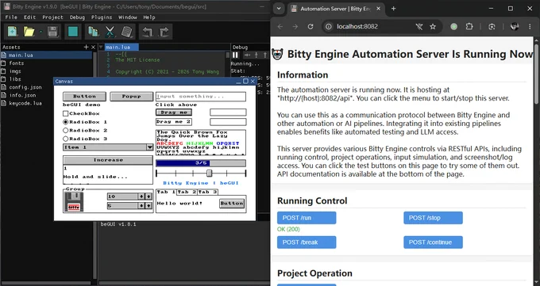This screenshot has width=540, height=286.
Task: Click the POST /continue button
Action: (x=433, y=242)
